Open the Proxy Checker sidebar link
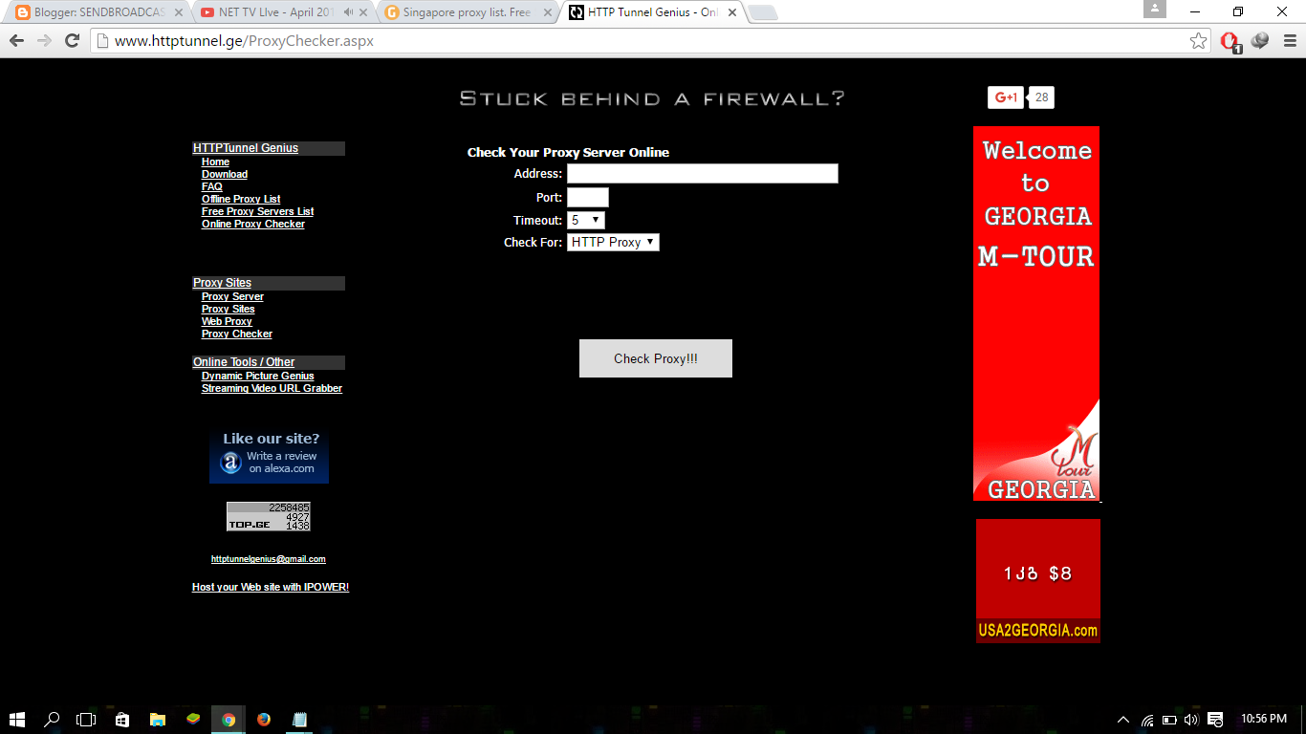 [x=237, y=335]
